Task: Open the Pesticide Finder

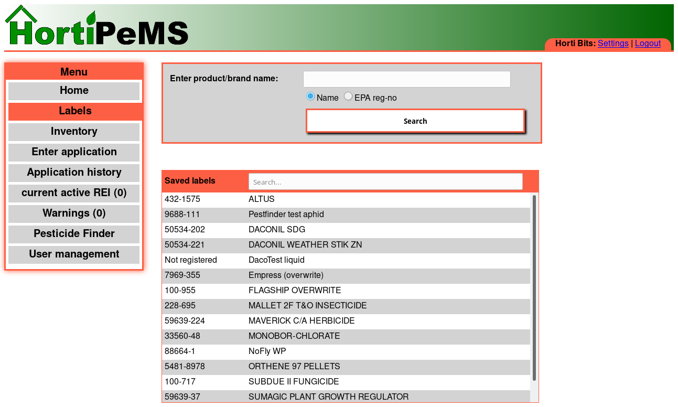Action: [73, 234]
